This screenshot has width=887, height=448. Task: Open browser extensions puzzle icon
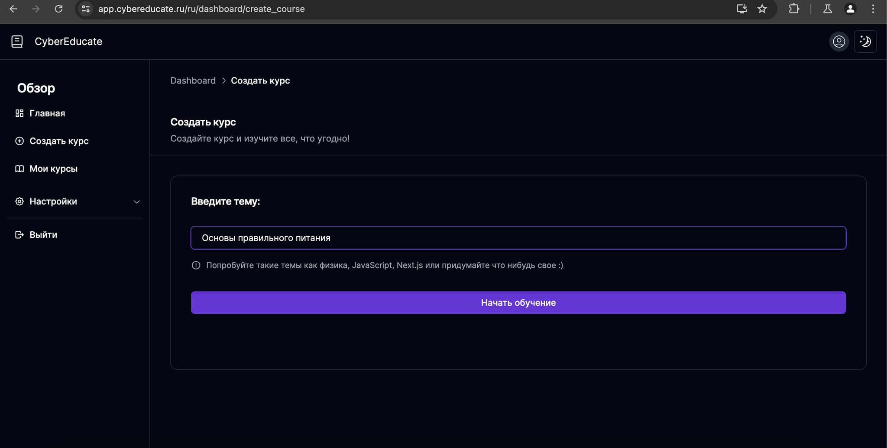point(794,9)
